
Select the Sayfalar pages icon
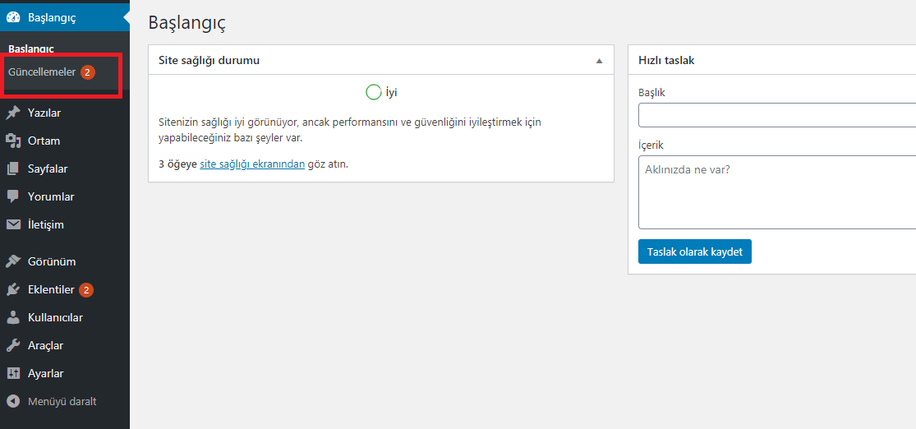coord(13,169)
